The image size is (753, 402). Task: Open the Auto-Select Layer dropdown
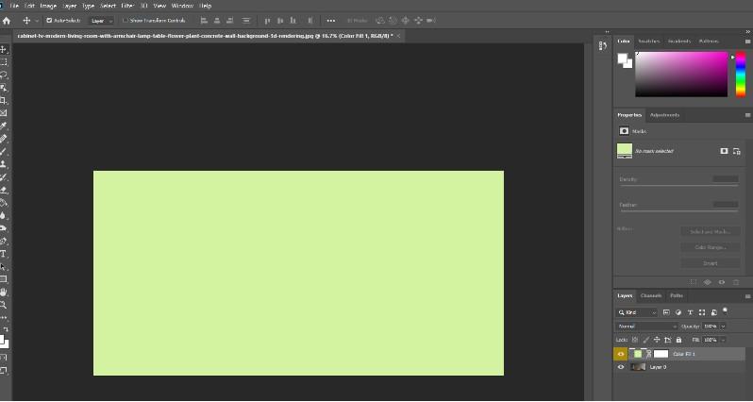click(x=101, y=21)
